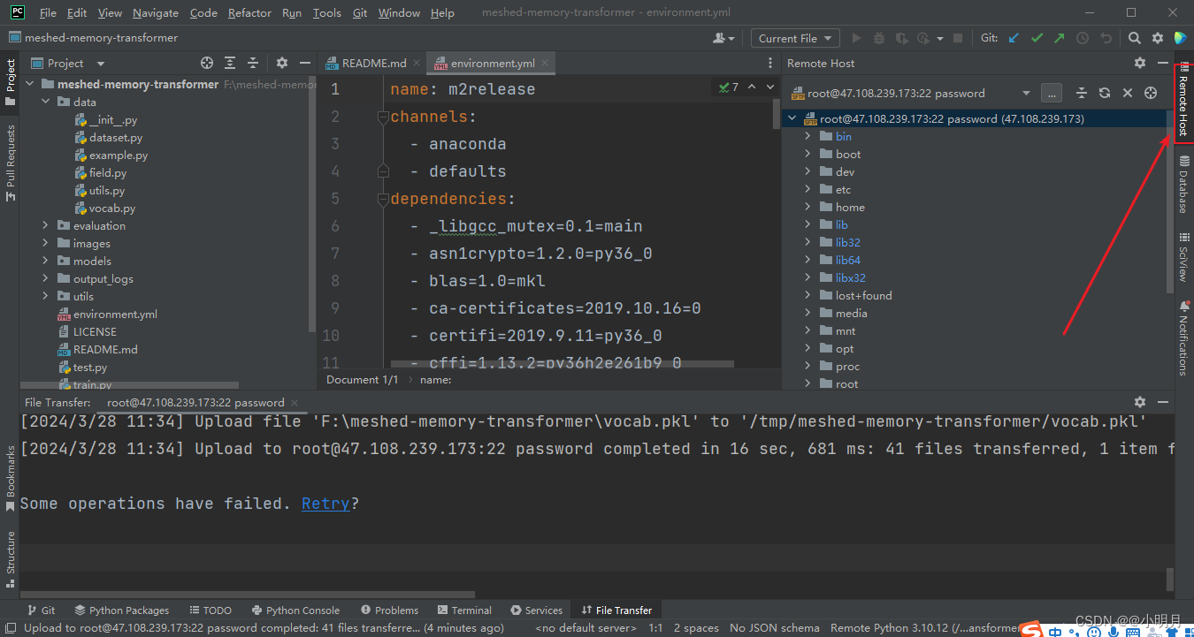Open the Python Console tab
This screenshot has height=637, width=1194.
[295, 610]
